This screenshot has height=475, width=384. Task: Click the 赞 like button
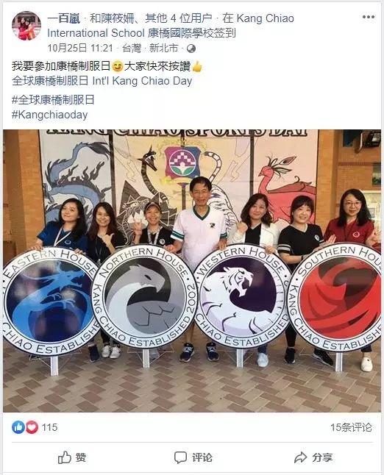click(x=72, y=457)
